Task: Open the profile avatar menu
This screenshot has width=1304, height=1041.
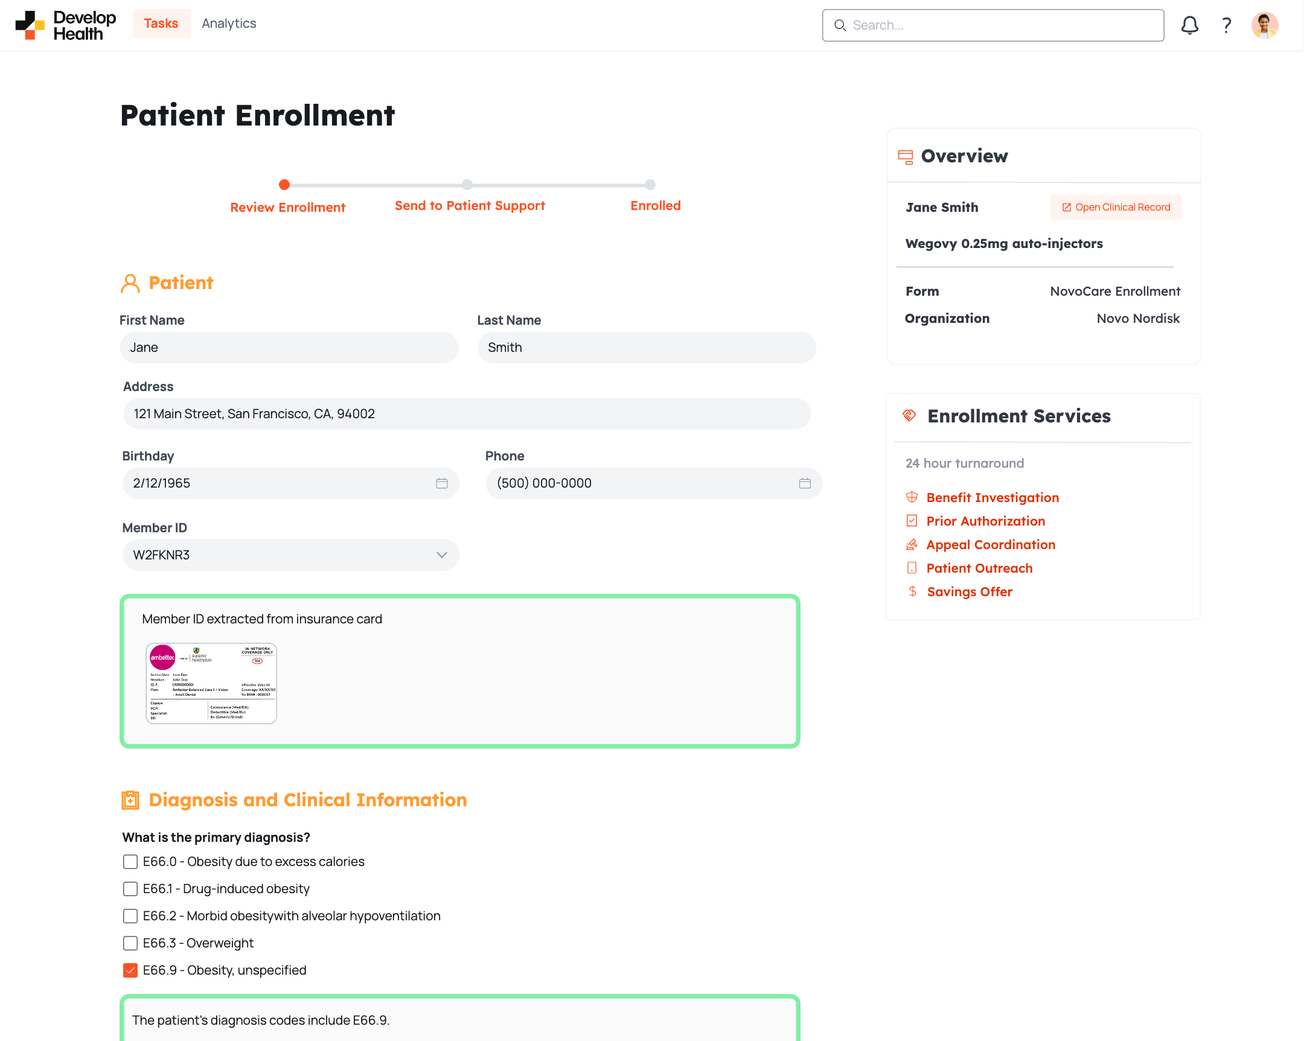Action: 1265,25
